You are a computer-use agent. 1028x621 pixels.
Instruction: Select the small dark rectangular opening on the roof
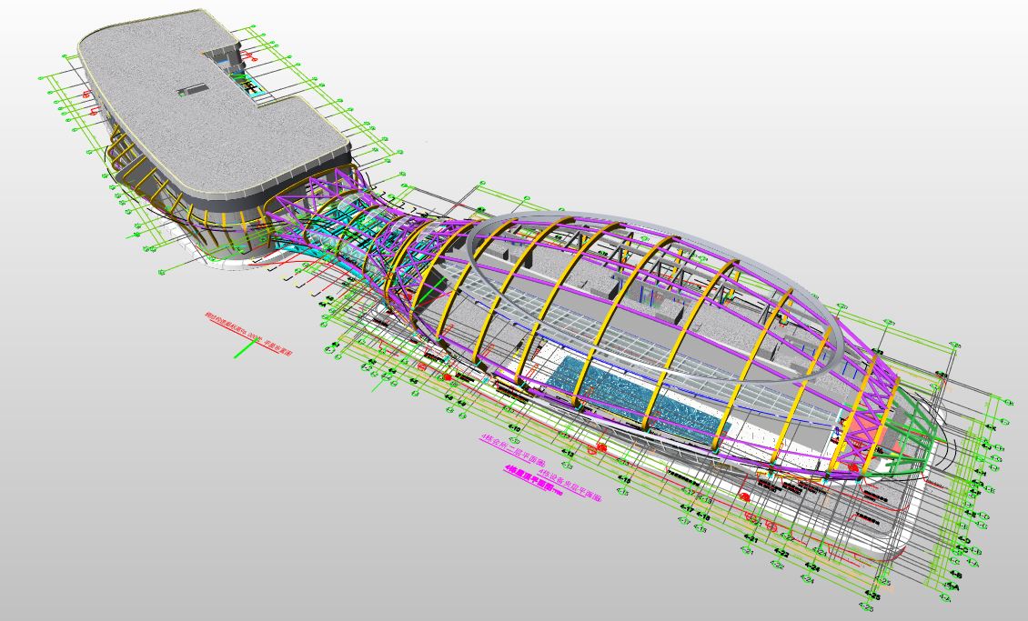tap(193, 90)
